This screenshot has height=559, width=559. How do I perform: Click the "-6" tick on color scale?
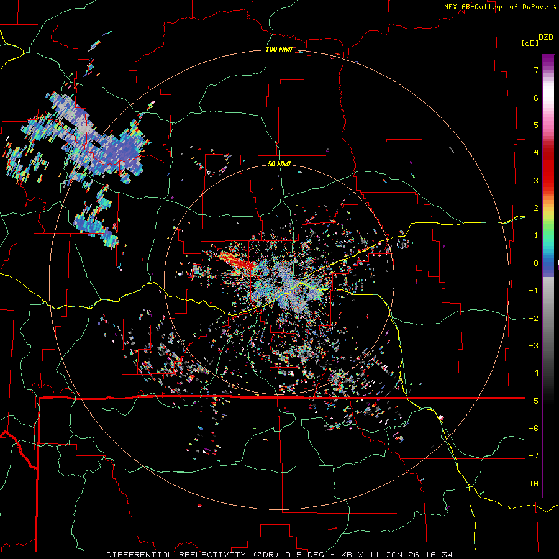534,429
